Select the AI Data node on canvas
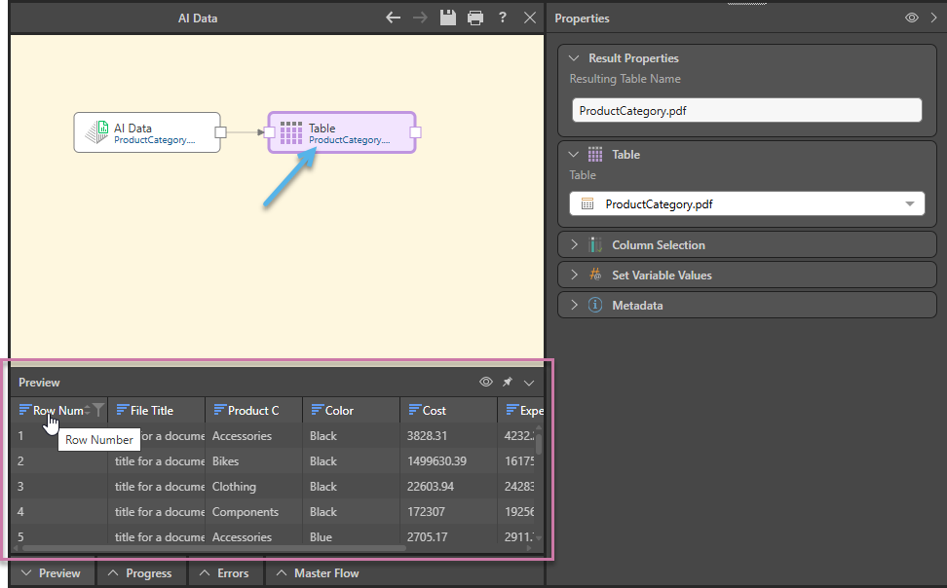This screenshot has width=947, height=588. [x=147, y=132]
